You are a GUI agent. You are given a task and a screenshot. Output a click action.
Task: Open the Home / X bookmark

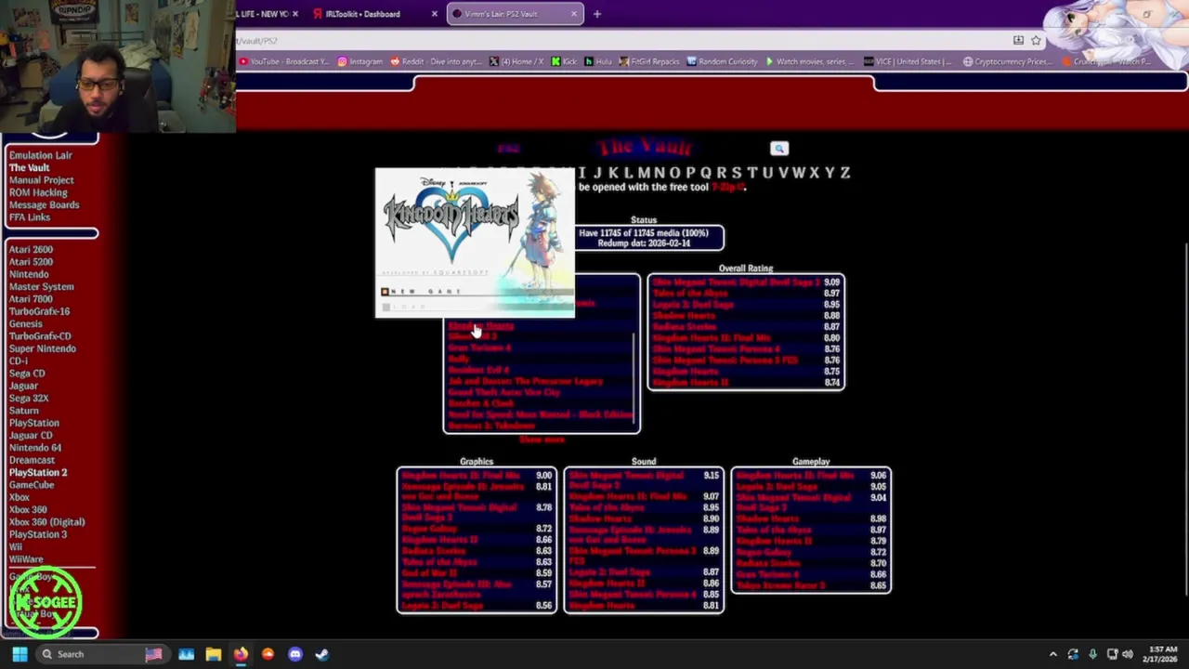pyautogui.click(x=516, y=61)
